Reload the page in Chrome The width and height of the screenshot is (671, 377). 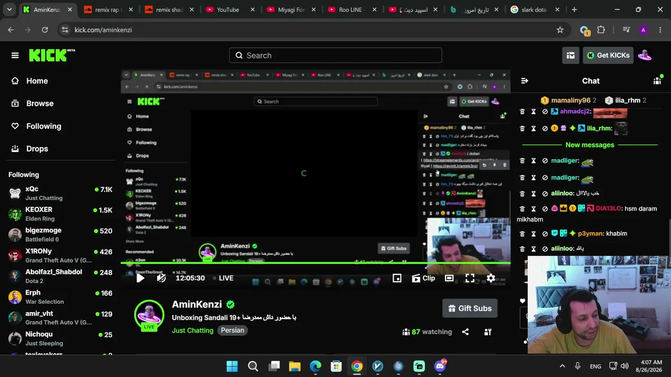click(x=45, y=30)
